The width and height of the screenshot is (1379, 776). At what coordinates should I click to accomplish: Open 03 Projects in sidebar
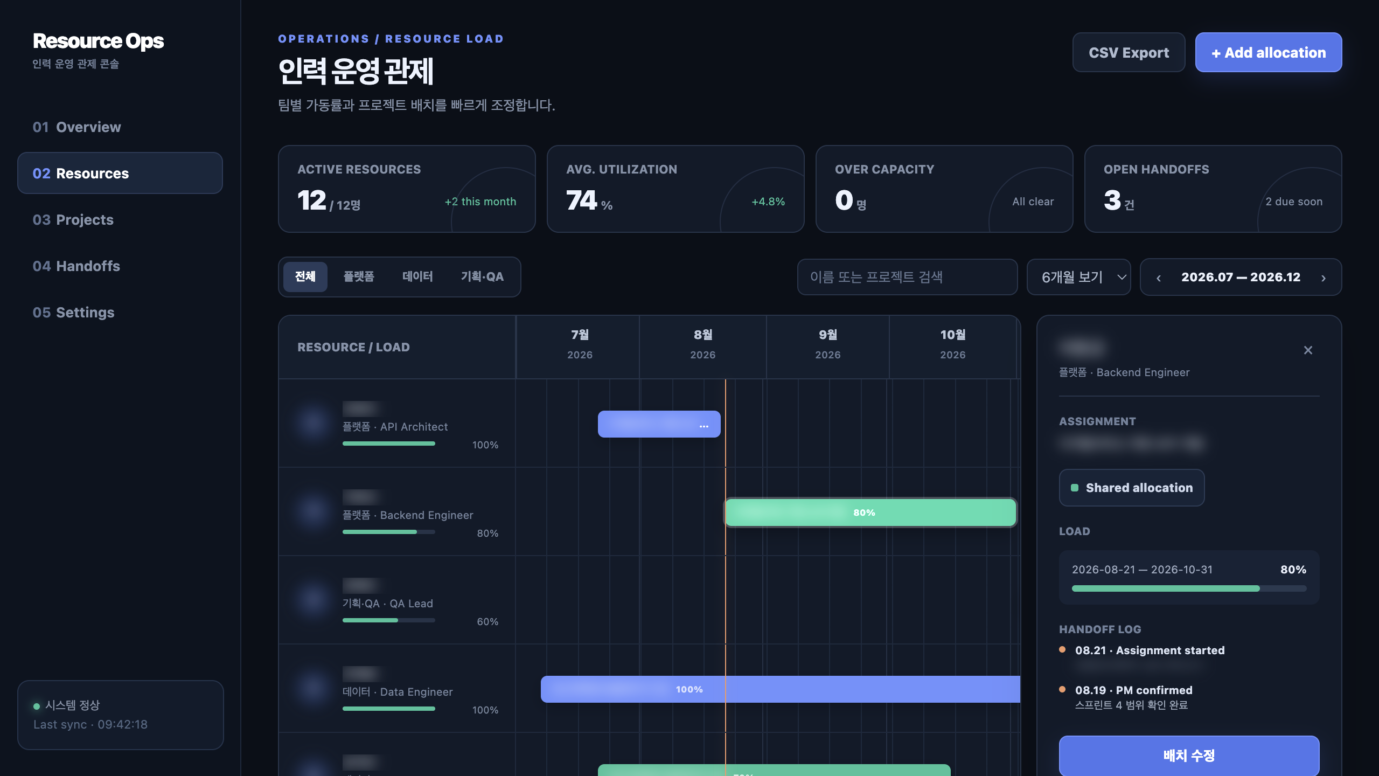pyautogui.click(x=120, y=219)
